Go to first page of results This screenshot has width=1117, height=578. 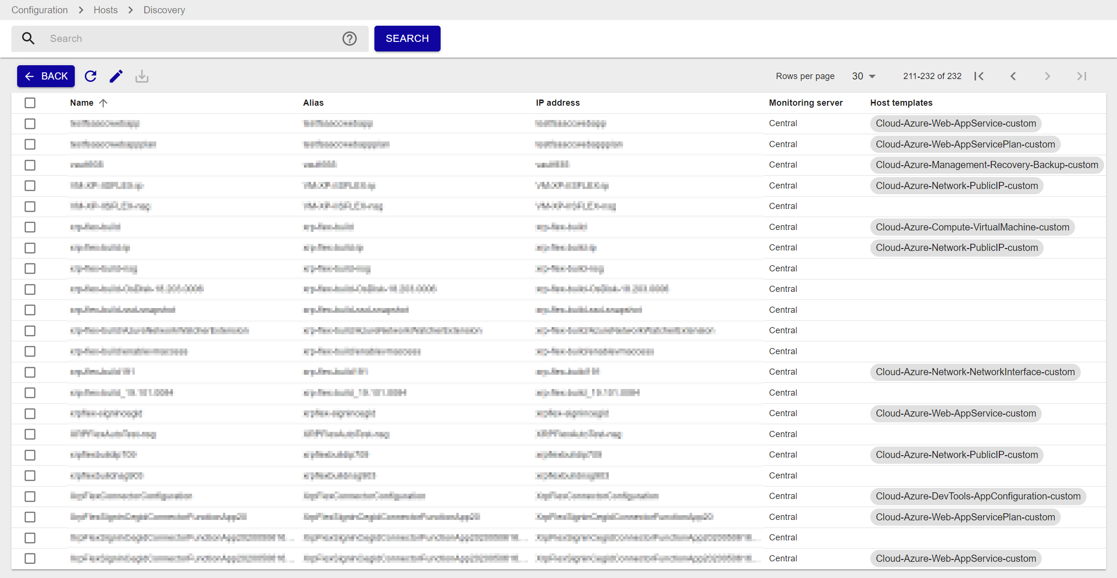tap(979, 76)
